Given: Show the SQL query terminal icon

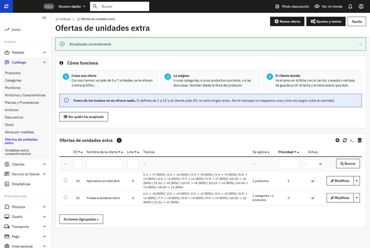Looking at the screenshot, I should pos(352,140).
